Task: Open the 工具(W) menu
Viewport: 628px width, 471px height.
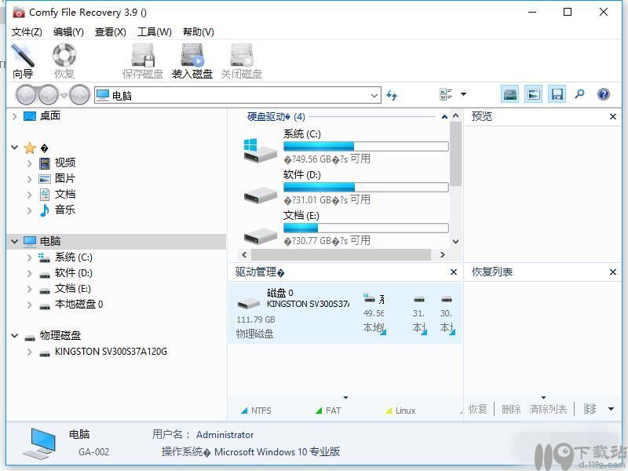Action: tap(154, 31)
